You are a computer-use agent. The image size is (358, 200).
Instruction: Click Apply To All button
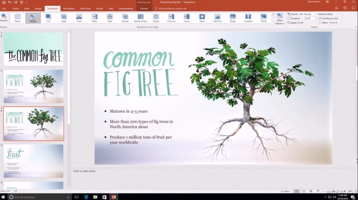[x=295, y=23]
